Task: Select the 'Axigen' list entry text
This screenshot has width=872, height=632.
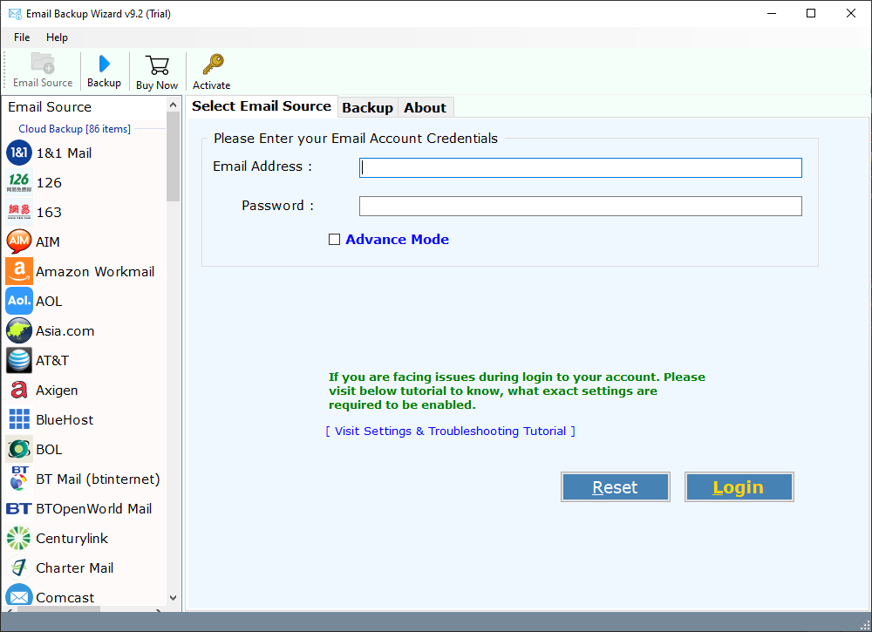Action: point(57,391)
